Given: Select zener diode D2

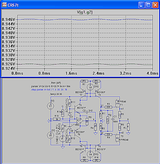Looking at the screenshot, I should coord(70,128).
